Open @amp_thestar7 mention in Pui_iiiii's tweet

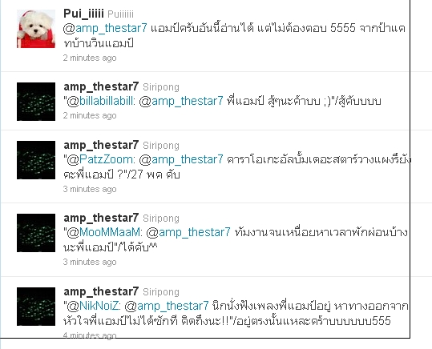point(105,28)
